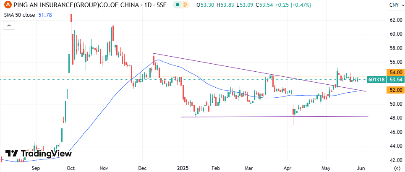This screenshot has width=405, height=172.
Task: Click the Apr label on time axis
Action: pos(287,168)
